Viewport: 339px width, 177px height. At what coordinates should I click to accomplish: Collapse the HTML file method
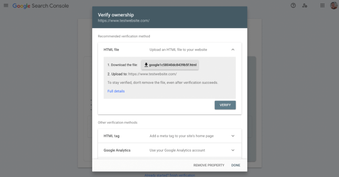233,50
